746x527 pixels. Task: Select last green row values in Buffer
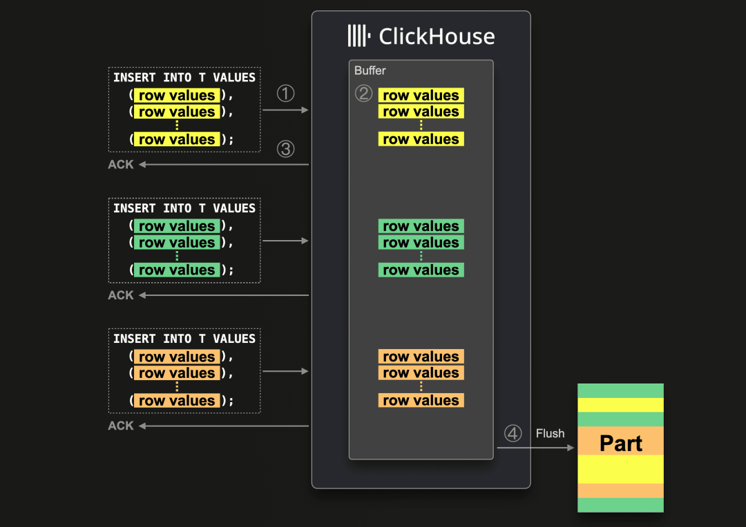(421, 270)
